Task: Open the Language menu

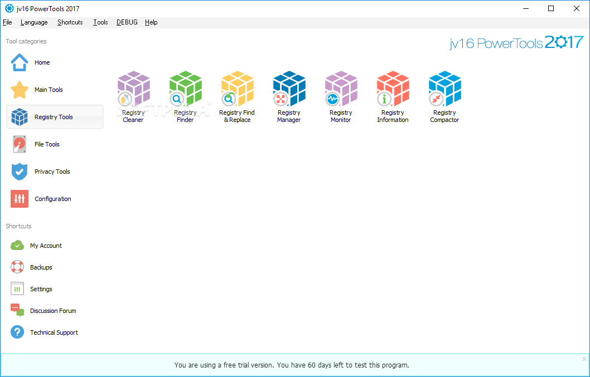Action: [x=34, y=22]
